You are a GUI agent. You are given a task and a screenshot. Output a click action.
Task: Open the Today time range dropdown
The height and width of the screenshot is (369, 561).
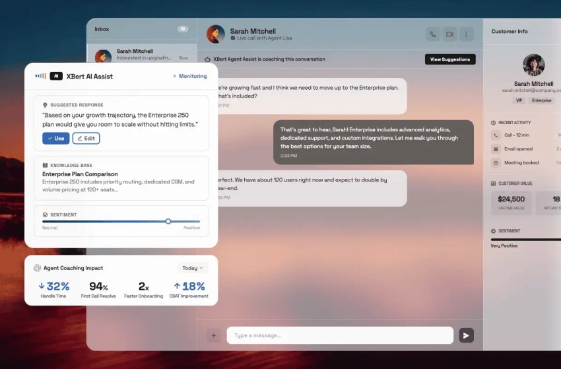tap(193, 268)
